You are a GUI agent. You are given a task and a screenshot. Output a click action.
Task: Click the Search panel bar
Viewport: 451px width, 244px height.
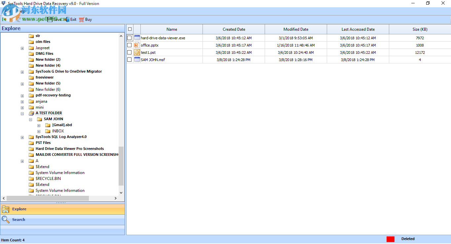19,219
